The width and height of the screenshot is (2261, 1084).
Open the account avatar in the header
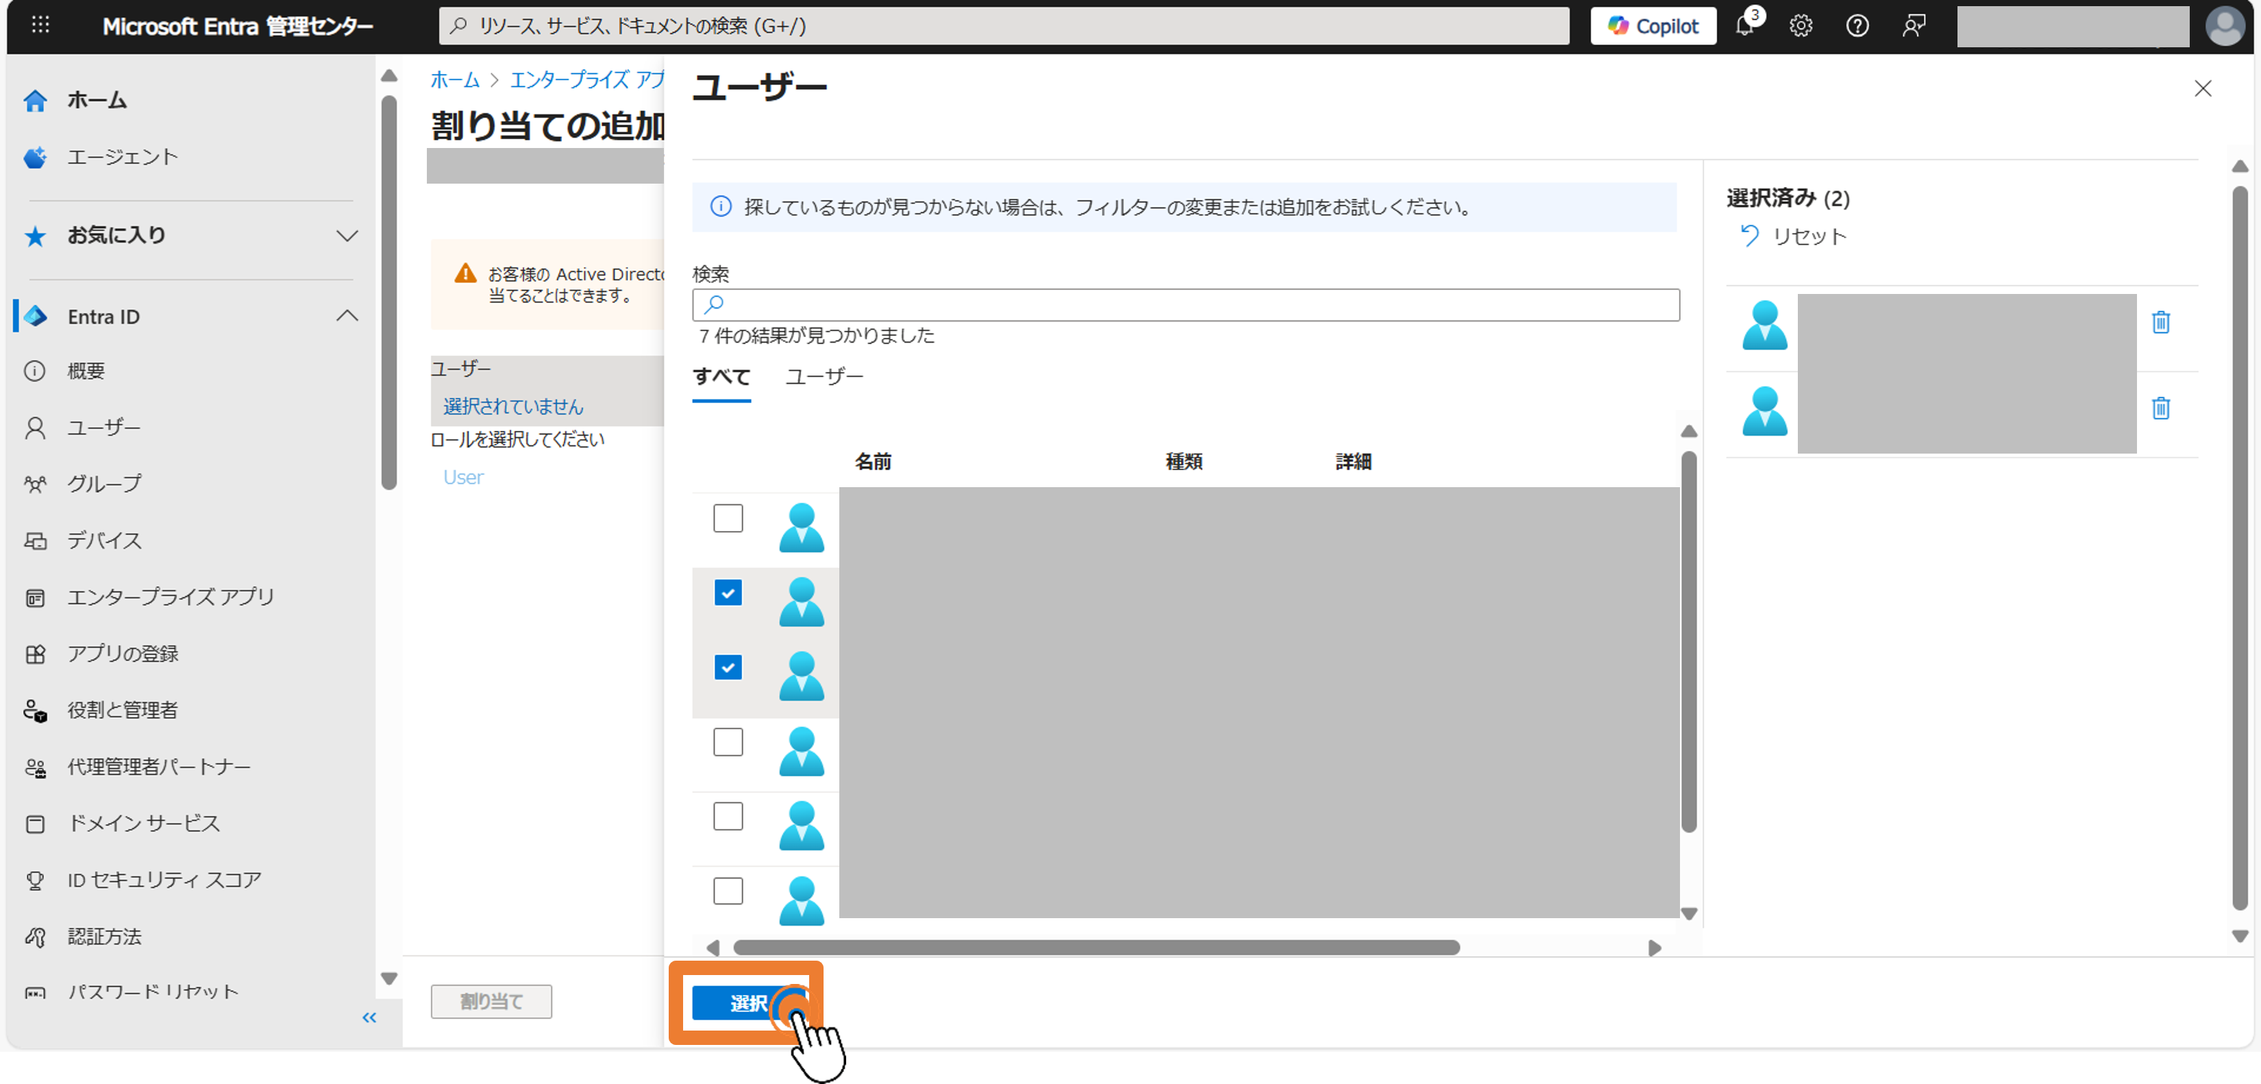pos(2224,26)
